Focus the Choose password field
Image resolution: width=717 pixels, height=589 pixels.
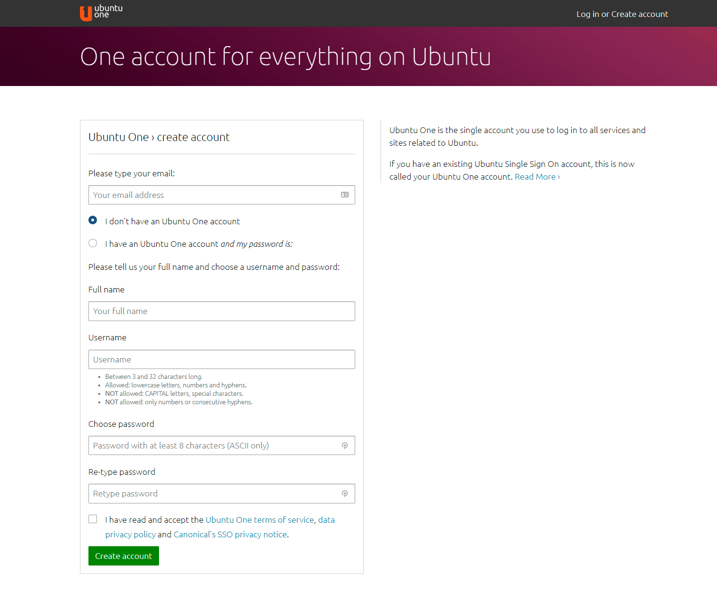pos(214,446)
